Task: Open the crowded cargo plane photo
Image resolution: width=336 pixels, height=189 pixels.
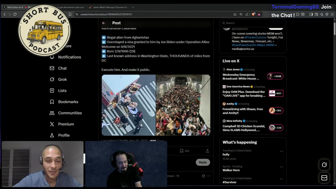Action: pos(183,105)
